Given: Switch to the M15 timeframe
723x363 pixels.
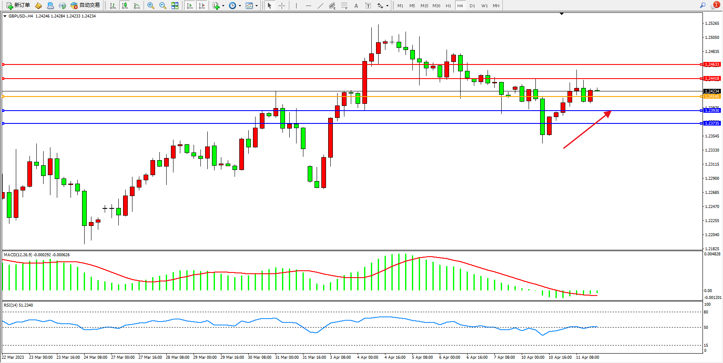Looking at the screenshot, I should coord(424,6).
